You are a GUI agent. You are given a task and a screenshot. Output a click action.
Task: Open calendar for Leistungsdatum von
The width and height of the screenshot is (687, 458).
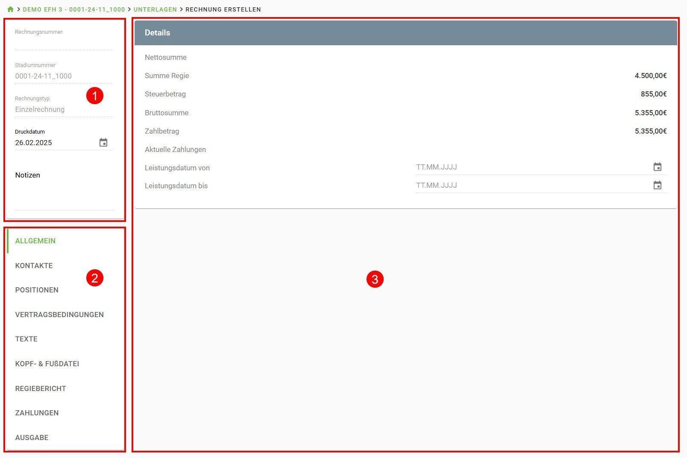pos(657,167)
